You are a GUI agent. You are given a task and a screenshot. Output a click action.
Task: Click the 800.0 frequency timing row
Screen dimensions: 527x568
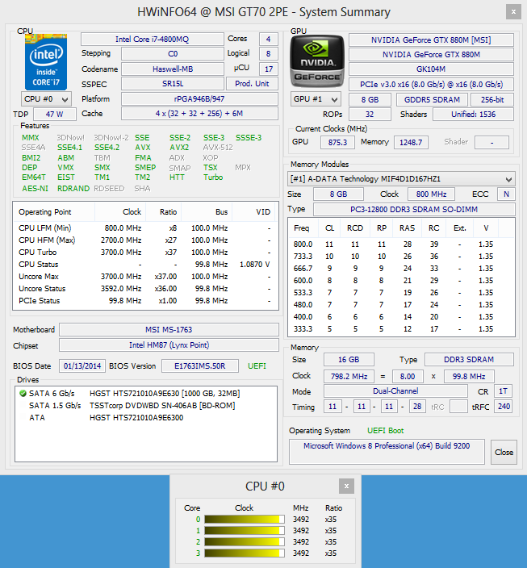click(401, 244)
